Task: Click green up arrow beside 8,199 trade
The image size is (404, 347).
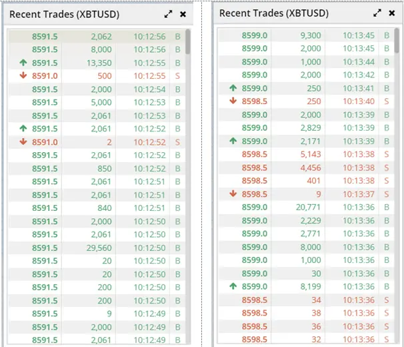Action: (x=233, y=286)
